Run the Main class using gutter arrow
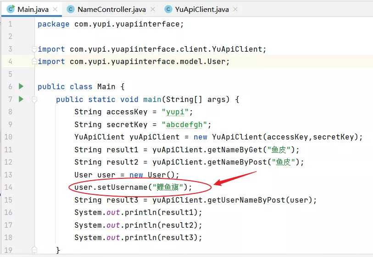 pyautogui.click(x=21, y=86)
